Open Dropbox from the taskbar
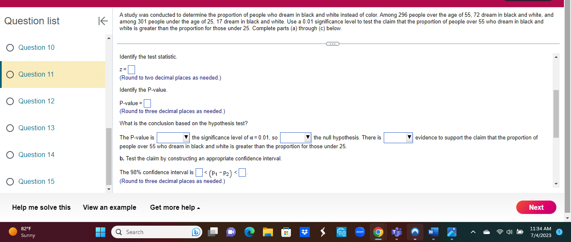 pyautogui.click(x=305, y=232)
